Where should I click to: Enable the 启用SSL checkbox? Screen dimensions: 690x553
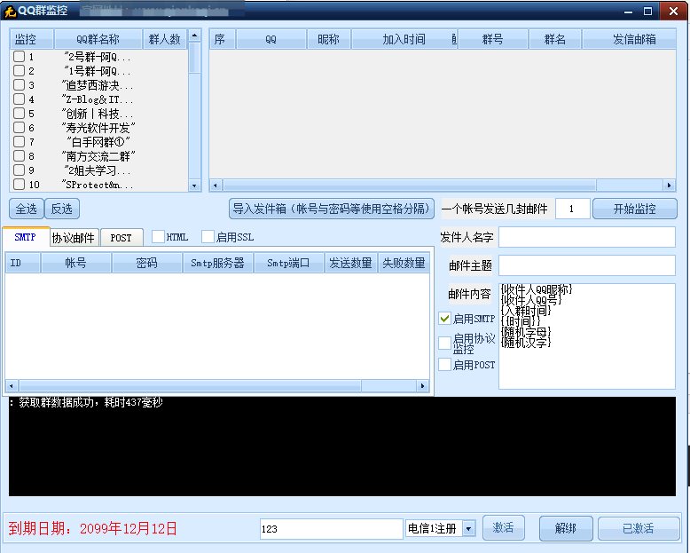coord(208,237)
